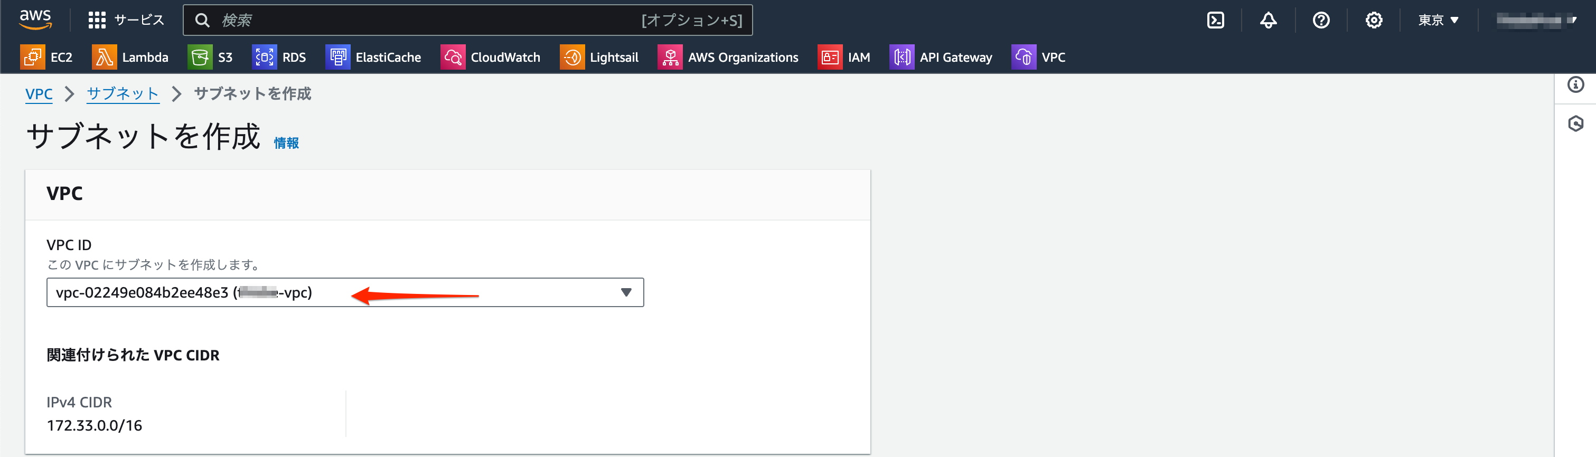
Task: Open CloudShell terminal icon
Action: [x=1216, y=21]
